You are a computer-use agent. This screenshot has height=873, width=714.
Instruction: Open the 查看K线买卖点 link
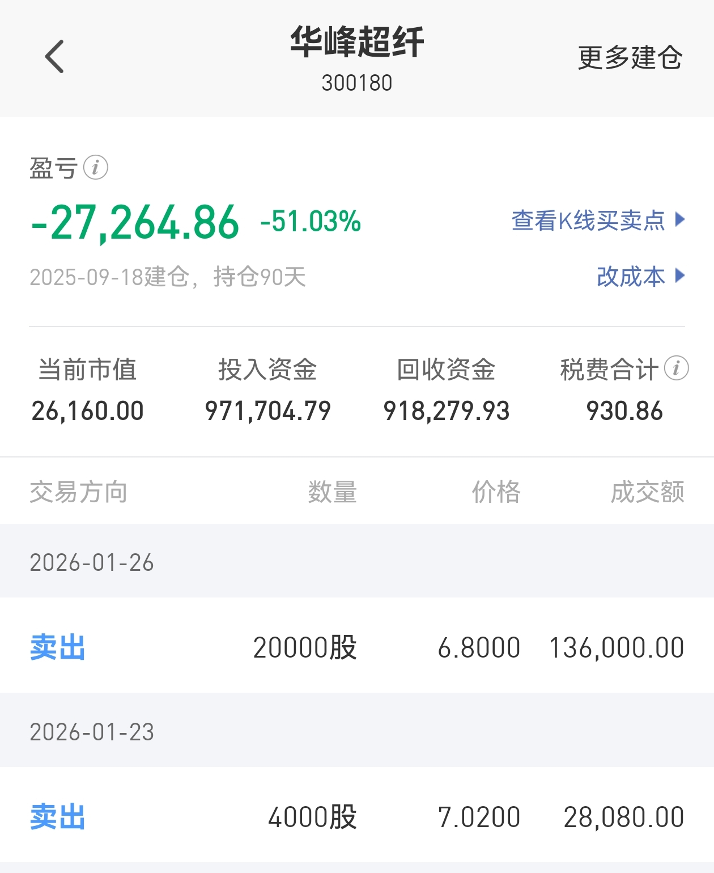coord(588,220)
